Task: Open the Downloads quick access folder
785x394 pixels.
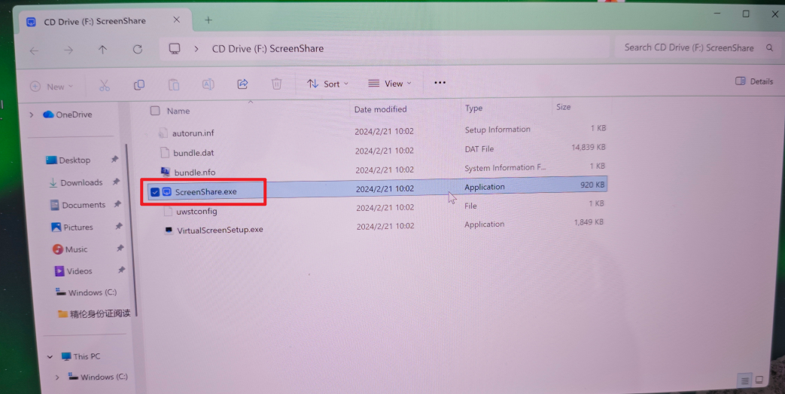Action: 81,182
